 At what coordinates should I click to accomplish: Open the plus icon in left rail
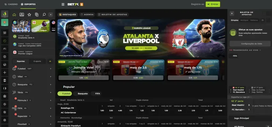tap(5, 72)
